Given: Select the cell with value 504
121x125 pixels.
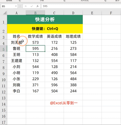Looking at the screenshot, I should pos(54,91).
